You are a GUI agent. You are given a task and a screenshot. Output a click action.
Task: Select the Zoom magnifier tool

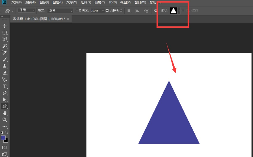4,120
